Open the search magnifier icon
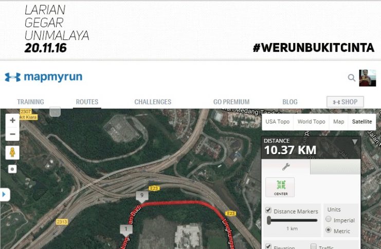Screen dimensions: 381x249 click(x=351, y=78)
